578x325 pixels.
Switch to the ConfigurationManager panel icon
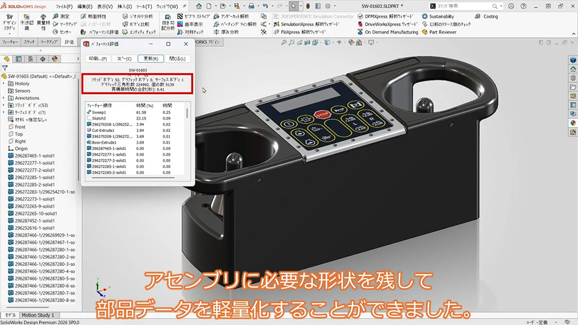click(30, 58)
